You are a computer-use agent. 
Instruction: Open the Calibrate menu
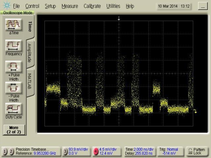92,6
